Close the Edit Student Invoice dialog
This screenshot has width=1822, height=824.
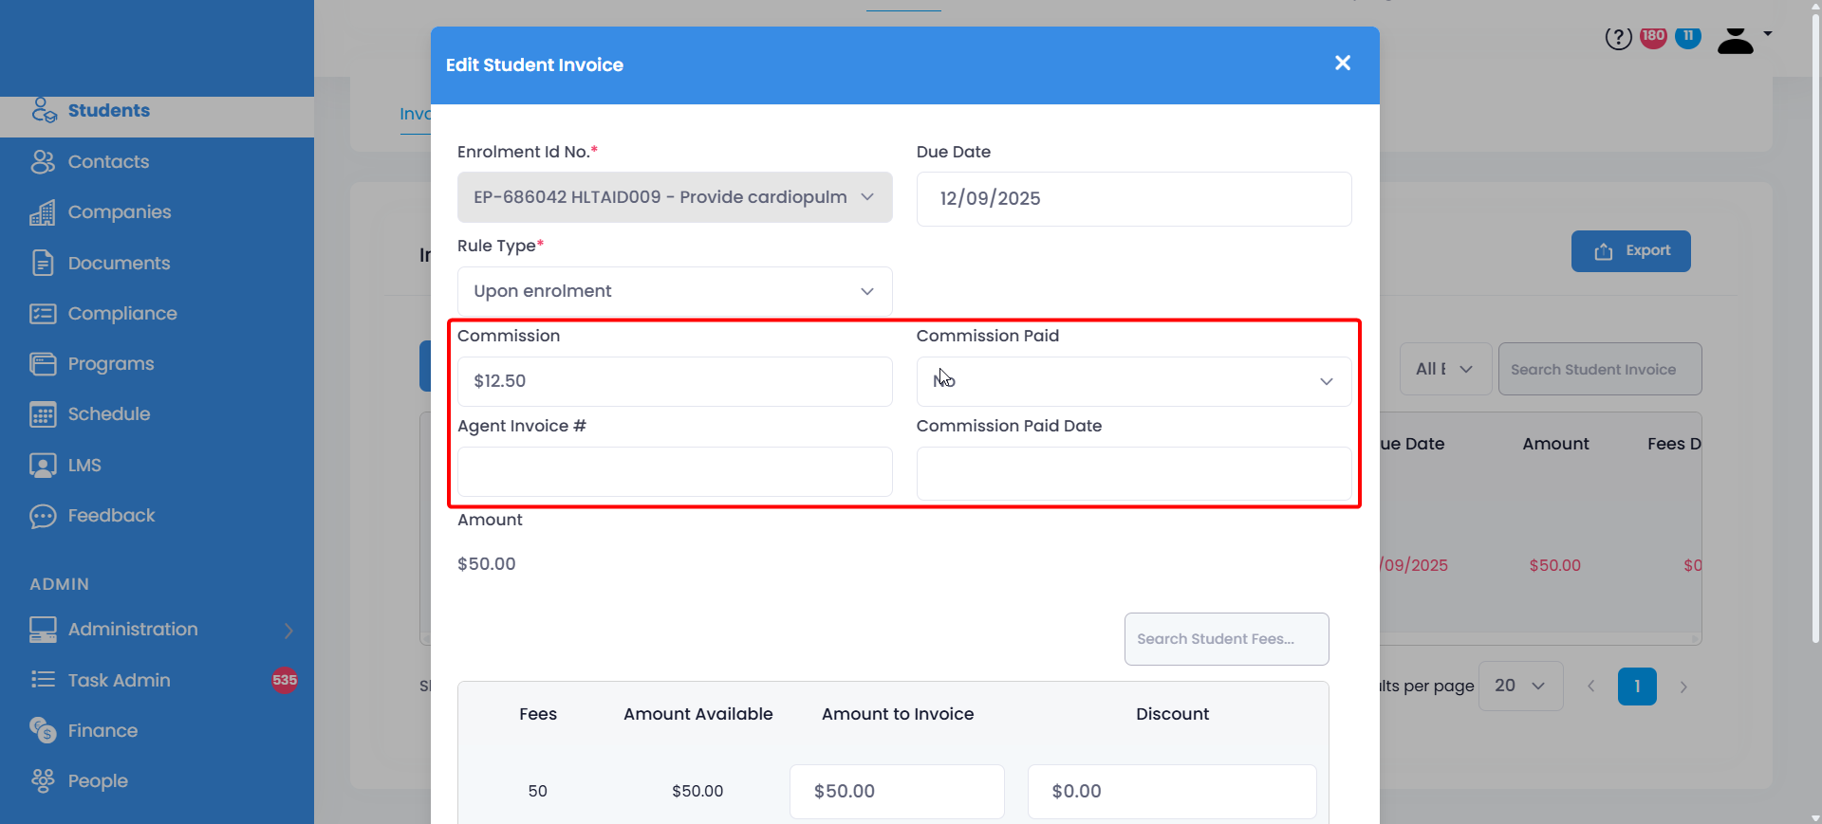pyautogui.click(x=1342, y=64)
